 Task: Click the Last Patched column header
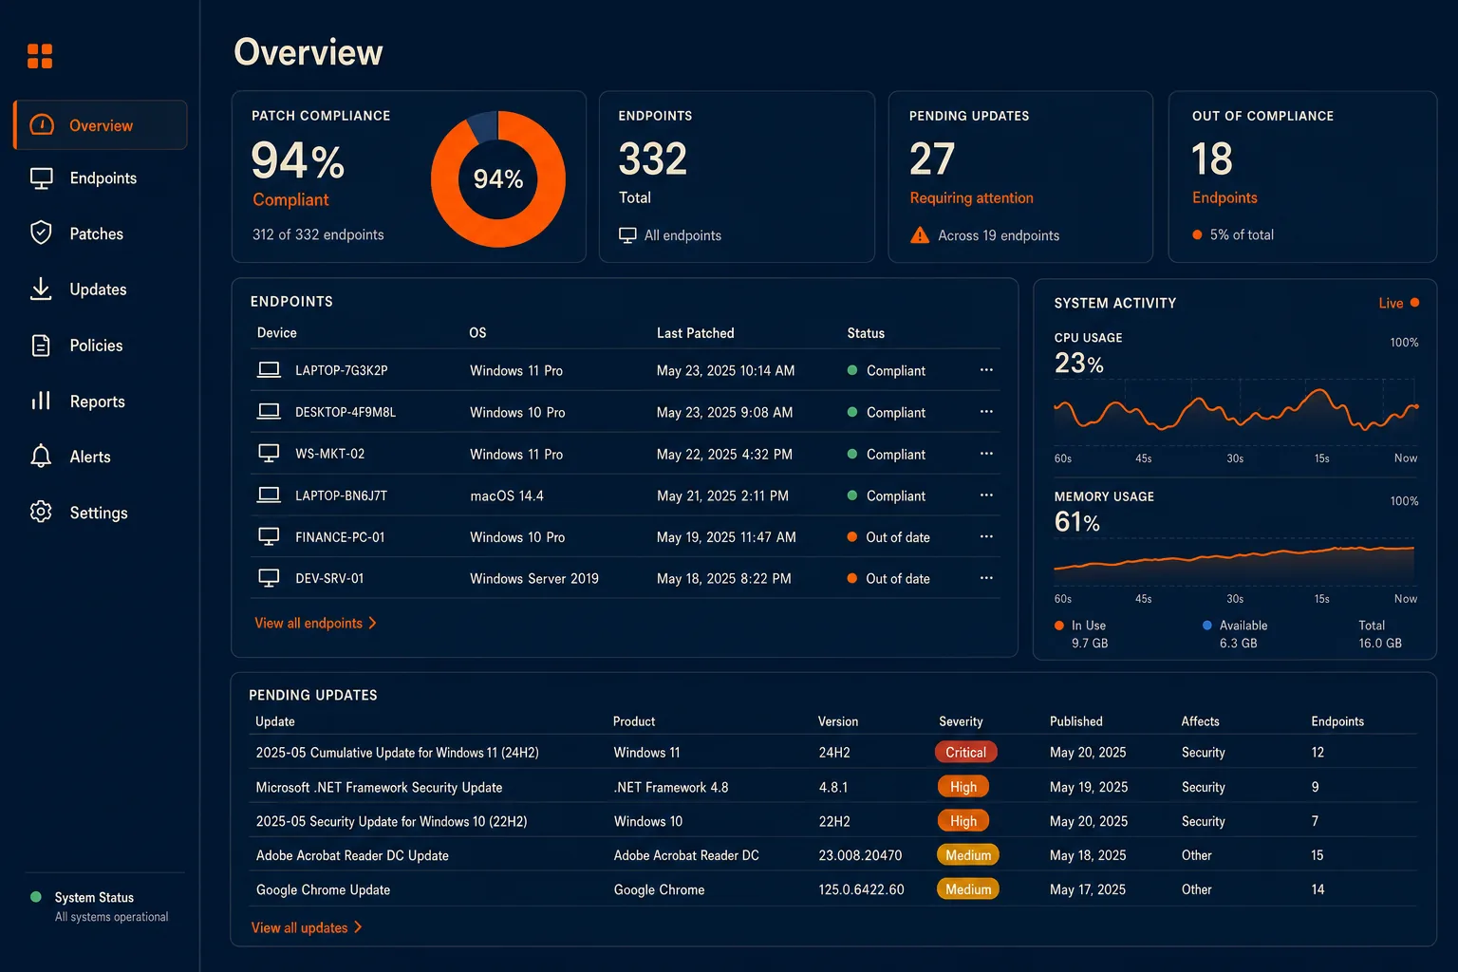(x=695, y=333)
